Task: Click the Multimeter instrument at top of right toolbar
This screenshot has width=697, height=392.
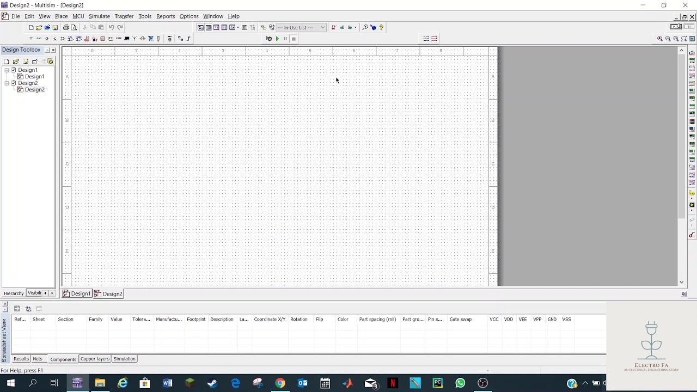Action: click(692, 53)
